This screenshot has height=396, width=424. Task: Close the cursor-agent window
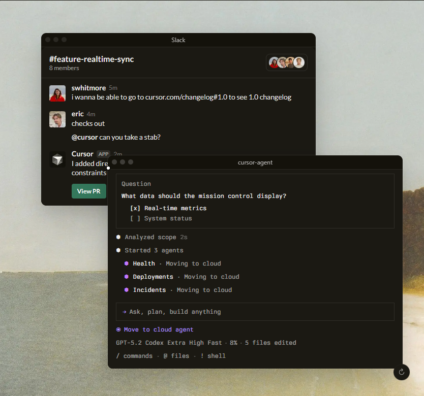(x=114, y=162)
